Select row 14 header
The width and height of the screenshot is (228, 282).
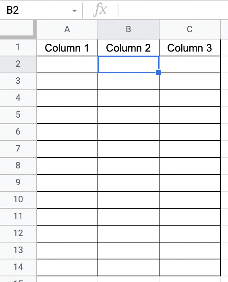point(18,267)
